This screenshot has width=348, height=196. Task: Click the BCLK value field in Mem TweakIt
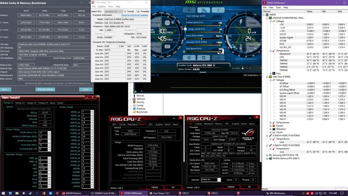45,113
